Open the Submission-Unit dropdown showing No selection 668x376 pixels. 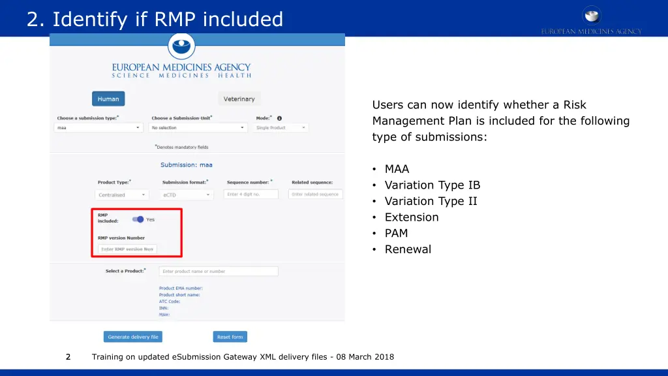coord(198,127)
